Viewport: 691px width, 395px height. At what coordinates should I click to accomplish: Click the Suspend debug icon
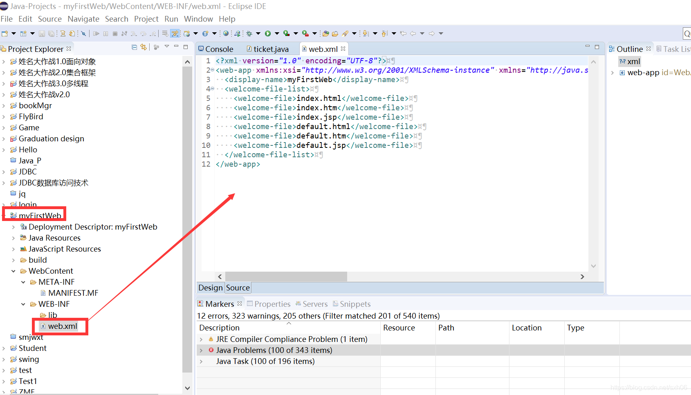[105, 33]
